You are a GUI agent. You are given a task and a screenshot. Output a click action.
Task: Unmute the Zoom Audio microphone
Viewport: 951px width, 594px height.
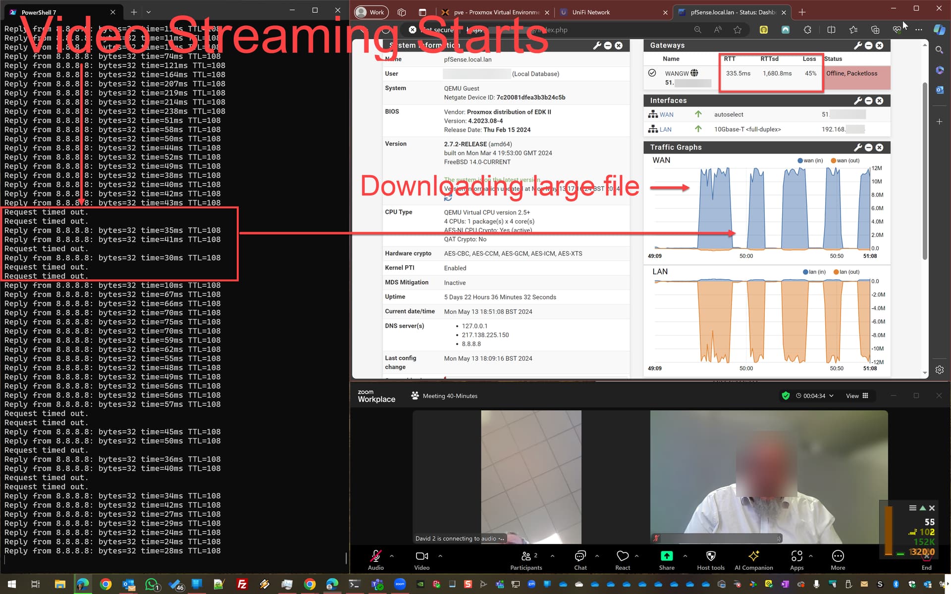(375, 556)
